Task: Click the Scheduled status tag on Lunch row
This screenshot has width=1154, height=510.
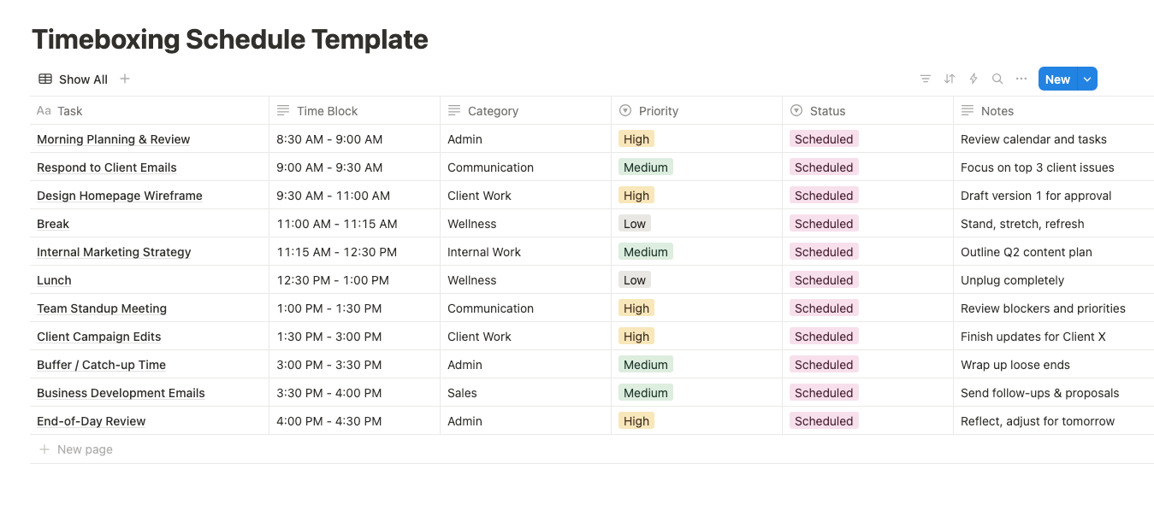Action: 824,280
